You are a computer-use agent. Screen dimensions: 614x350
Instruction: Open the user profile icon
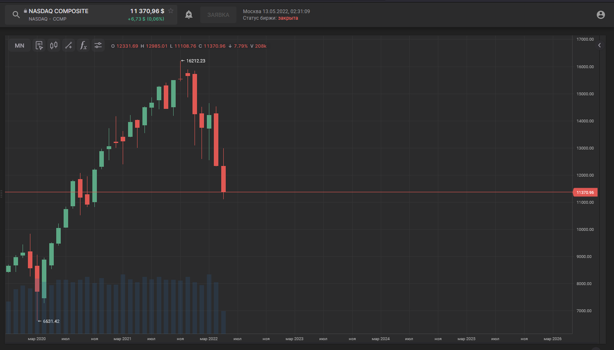click(x=601, y=15)
